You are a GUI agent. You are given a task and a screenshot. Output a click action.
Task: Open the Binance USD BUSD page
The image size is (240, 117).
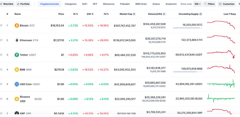(x=31, y=99)
